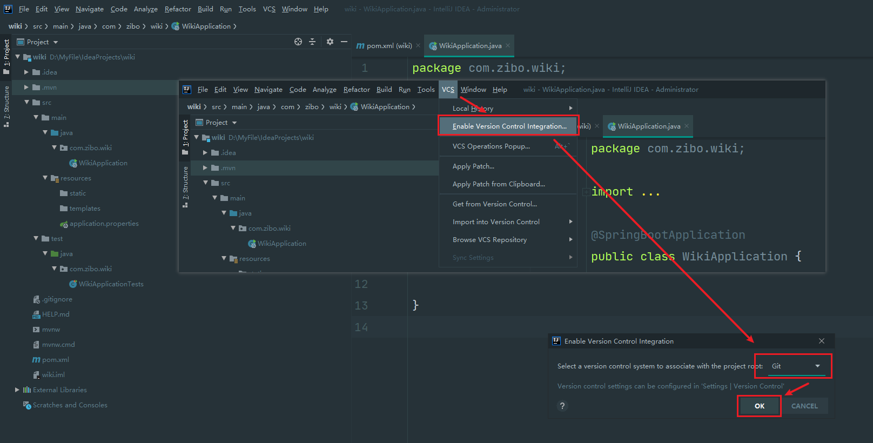
Task: Click line 13 in the editor gutter
Action: click(x=361, y=305)
